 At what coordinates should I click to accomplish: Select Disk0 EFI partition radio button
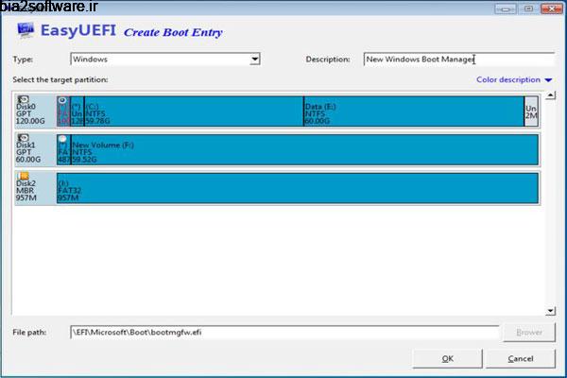pos(62,100)
